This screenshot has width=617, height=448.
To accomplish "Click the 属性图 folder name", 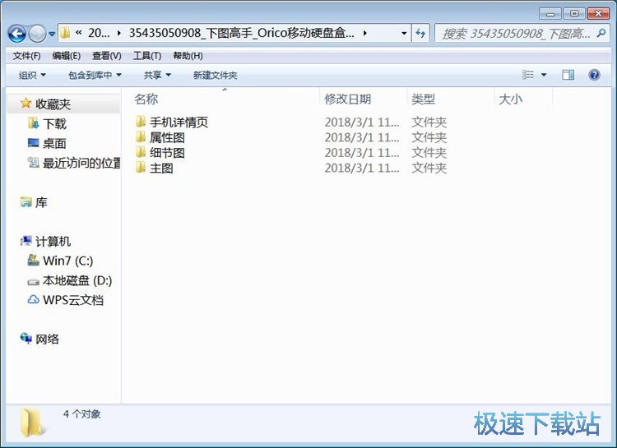I will pos(167,137).
